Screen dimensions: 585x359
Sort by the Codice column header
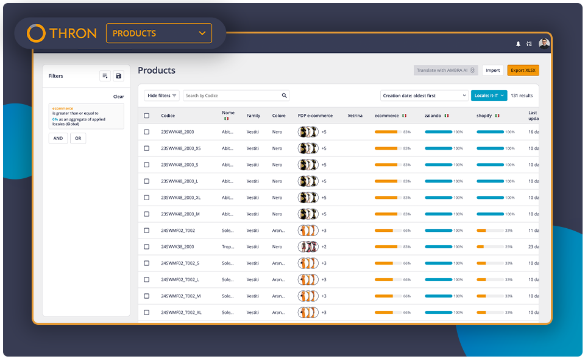point(168,116)
